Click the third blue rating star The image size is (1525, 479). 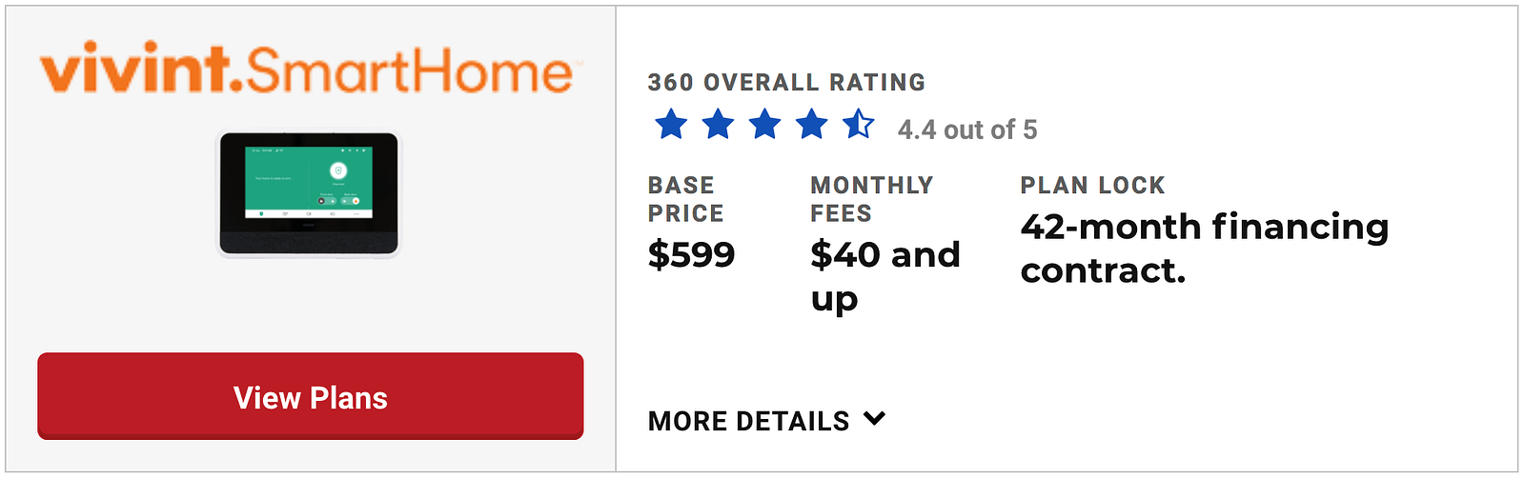pos(764,125)
